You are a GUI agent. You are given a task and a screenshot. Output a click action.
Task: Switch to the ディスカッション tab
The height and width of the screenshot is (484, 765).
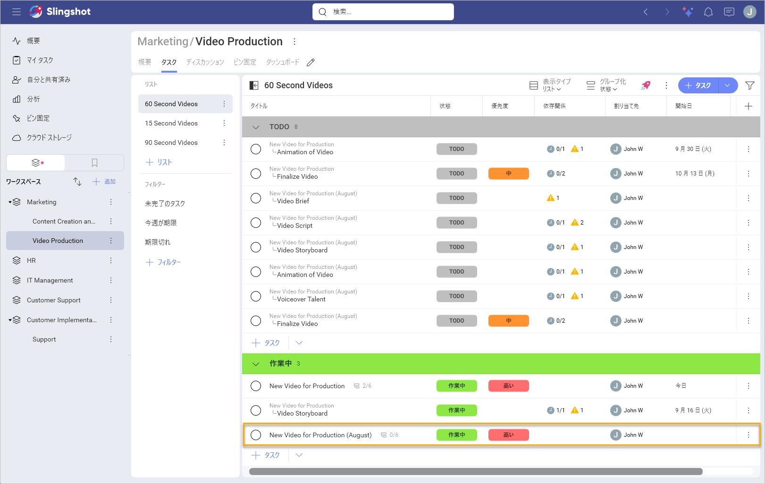[205, 62]
